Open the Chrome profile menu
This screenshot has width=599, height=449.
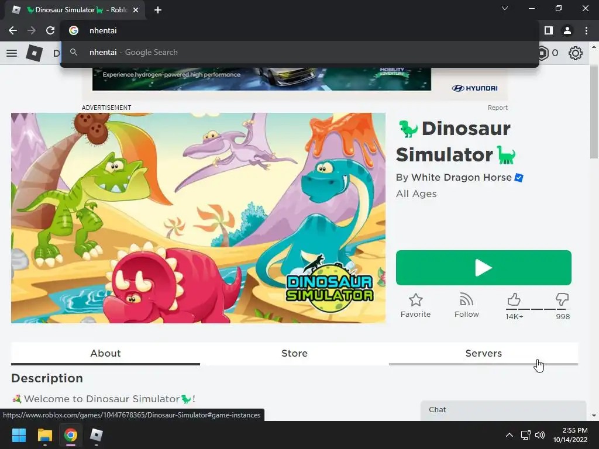point(567,30)
